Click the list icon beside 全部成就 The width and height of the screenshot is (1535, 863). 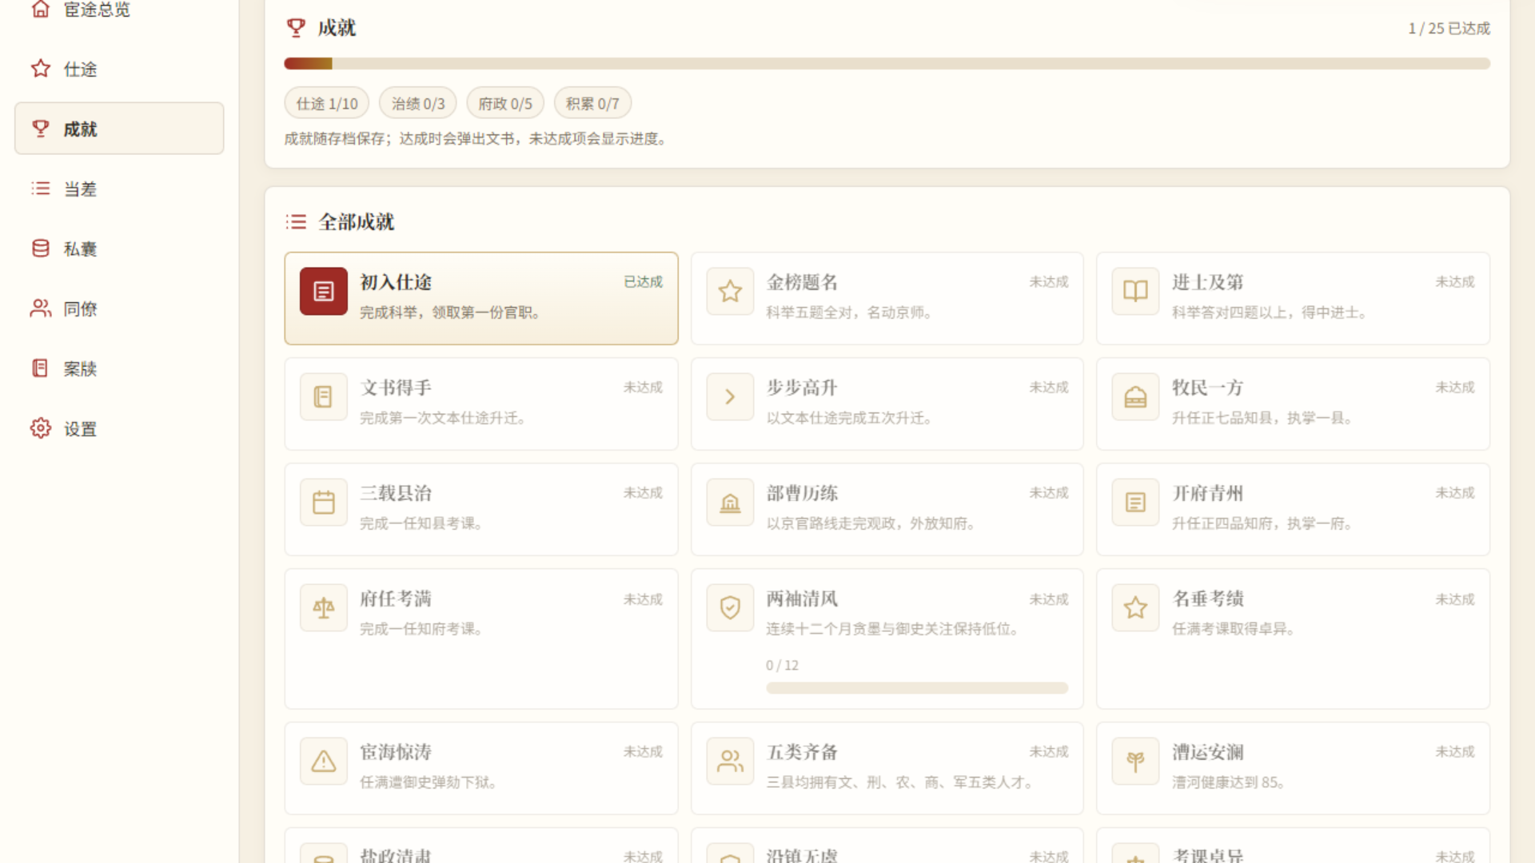point(296,221)
